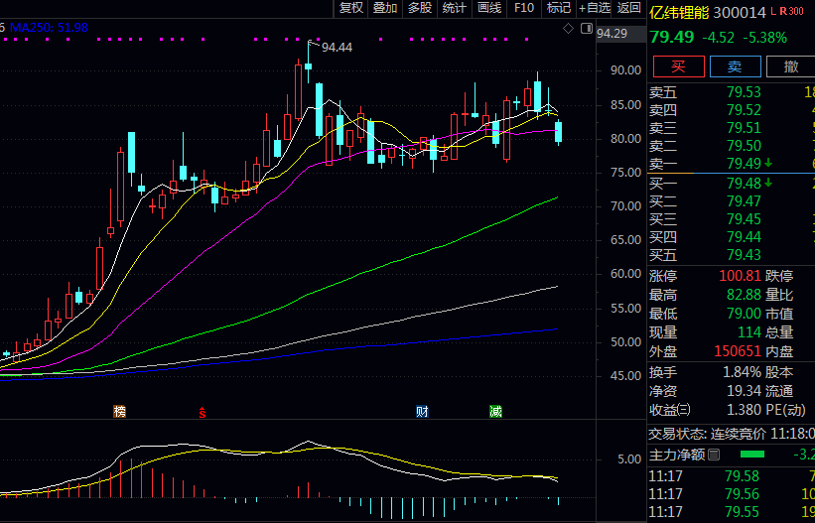Select 卖四 price 79.52
This screenshot has width=815, height=523.
(744, 110)
